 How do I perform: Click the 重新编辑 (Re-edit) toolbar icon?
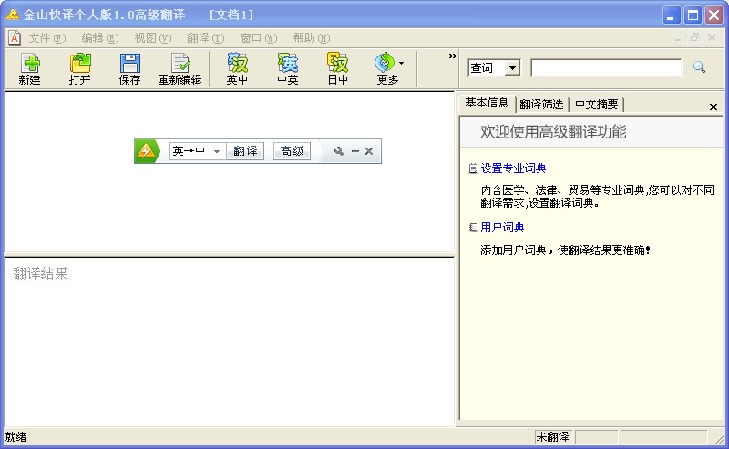click(x=180, y=68)
